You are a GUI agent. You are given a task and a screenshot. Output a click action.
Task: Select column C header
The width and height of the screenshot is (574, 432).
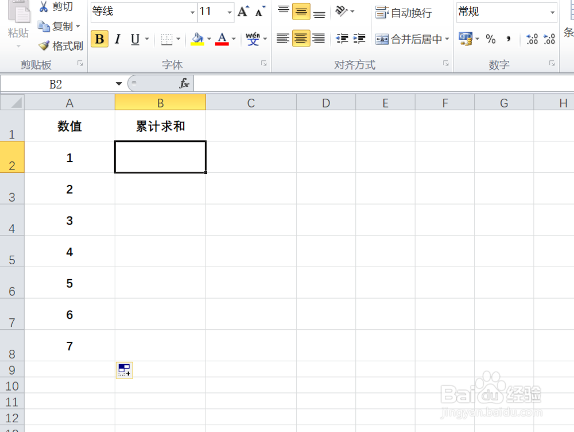tap(251, 103)
